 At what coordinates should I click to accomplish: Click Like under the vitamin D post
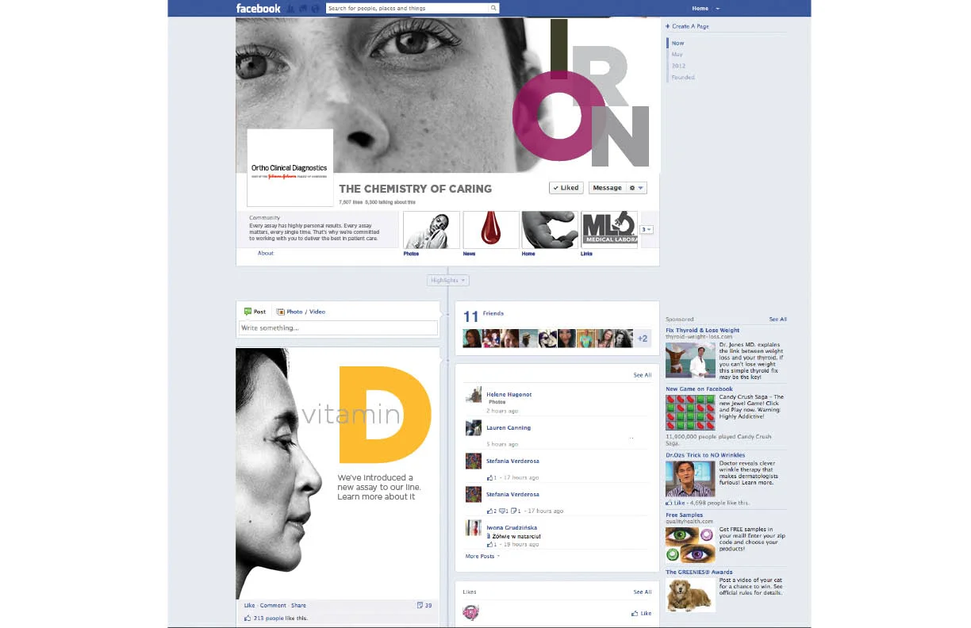249,606
